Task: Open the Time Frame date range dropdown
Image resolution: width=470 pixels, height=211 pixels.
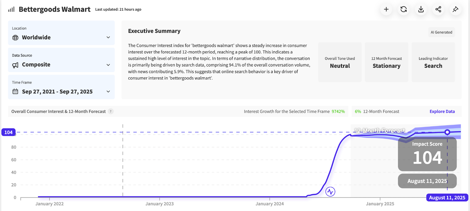Action: click(x=61, y=87)
